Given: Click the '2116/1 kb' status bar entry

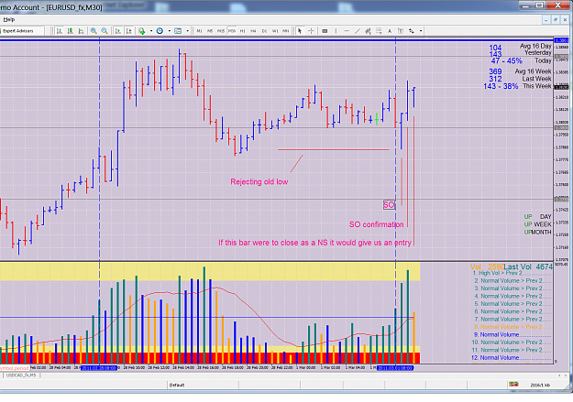Looking at the screenshot, I should 540,385.
